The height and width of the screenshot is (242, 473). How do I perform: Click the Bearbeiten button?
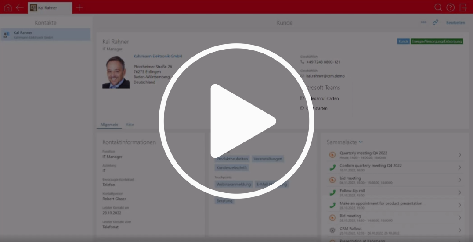click(x=455, y=22)
